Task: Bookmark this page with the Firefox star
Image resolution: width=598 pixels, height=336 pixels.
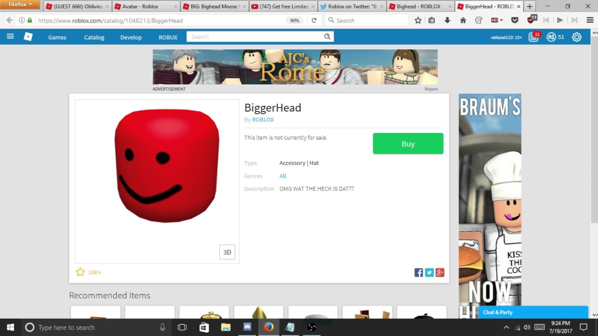Action: 418,21
